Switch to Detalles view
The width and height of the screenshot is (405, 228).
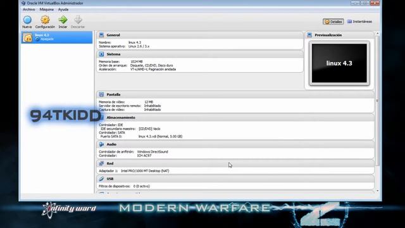[x=333, y=22]
